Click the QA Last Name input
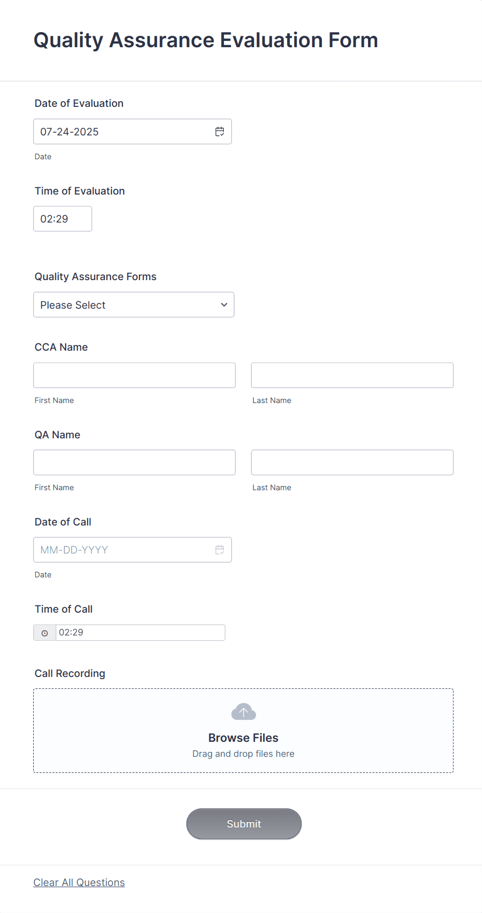 [x=352, y=462]
